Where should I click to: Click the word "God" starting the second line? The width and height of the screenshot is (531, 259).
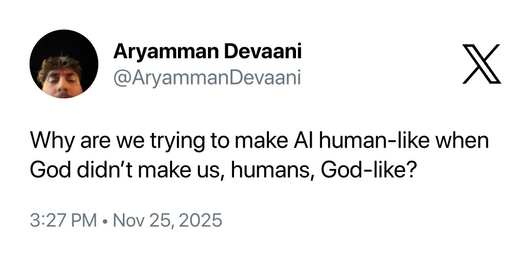(51, 170)
